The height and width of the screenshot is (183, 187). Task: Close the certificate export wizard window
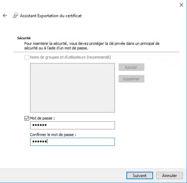pyautogui.click(x=181, y=5)
